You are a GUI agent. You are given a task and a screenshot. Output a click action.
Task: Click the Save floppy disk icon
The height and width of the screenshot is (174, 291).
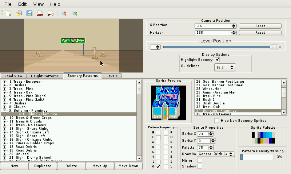[x=29, y=13]
